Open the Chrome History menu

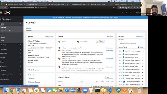(23, 1)
